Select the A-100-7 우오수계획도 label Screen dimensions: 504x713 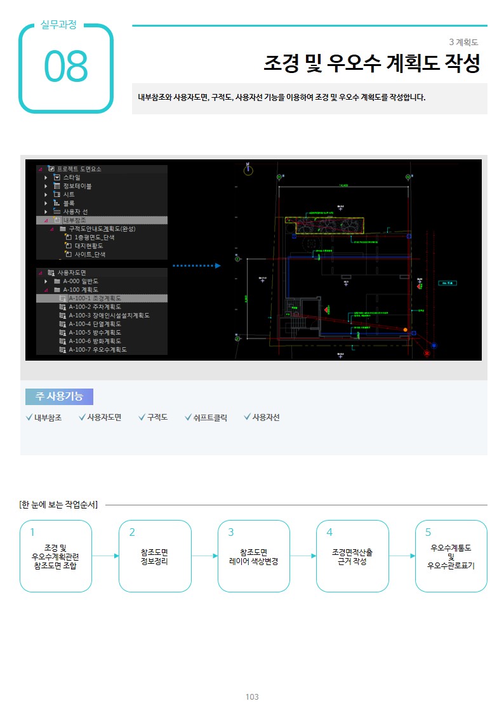click(x=98, y=350)
